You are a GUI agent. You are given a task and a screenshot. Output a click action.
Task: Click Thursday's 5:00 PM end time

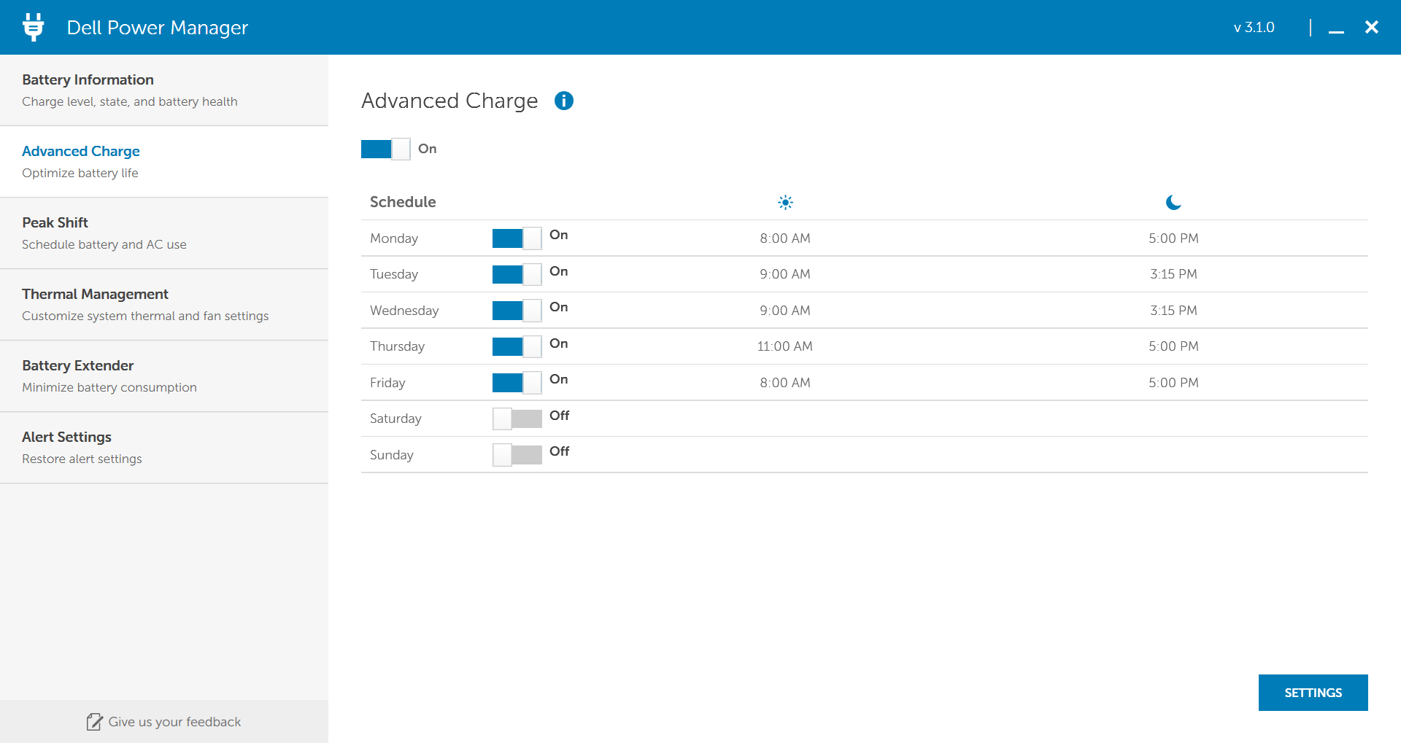point(1173,346)
